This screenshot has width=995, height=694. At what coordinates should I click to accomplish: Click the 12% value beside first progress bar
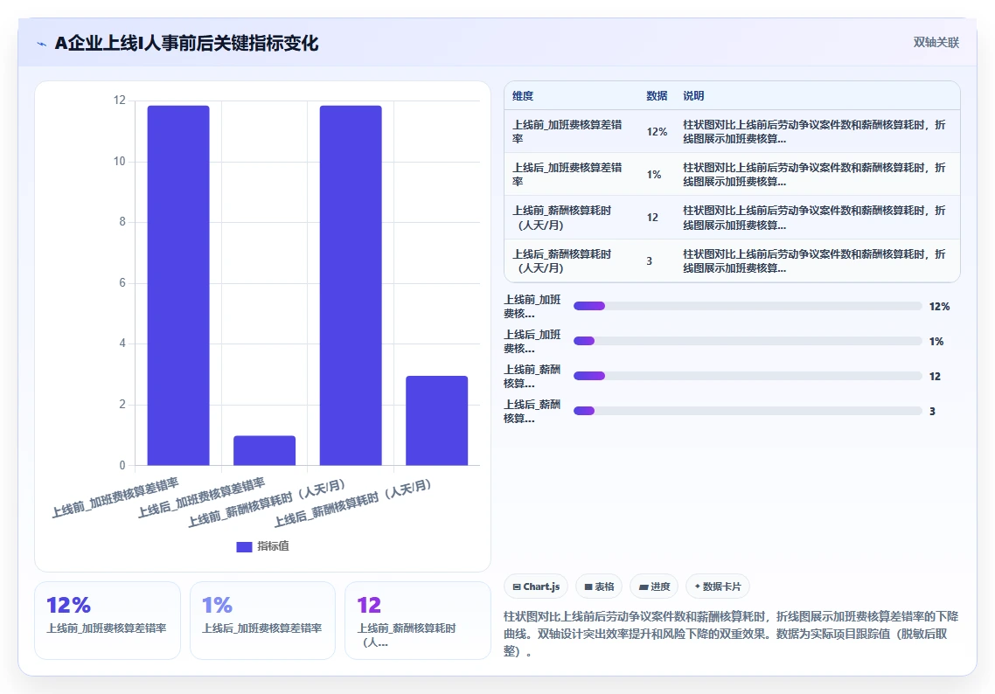click(939, 307)
